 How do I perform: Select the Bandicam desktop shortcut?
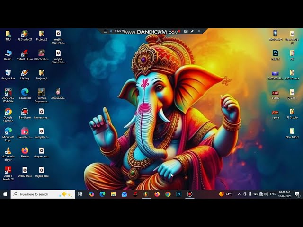click(25, 113)
